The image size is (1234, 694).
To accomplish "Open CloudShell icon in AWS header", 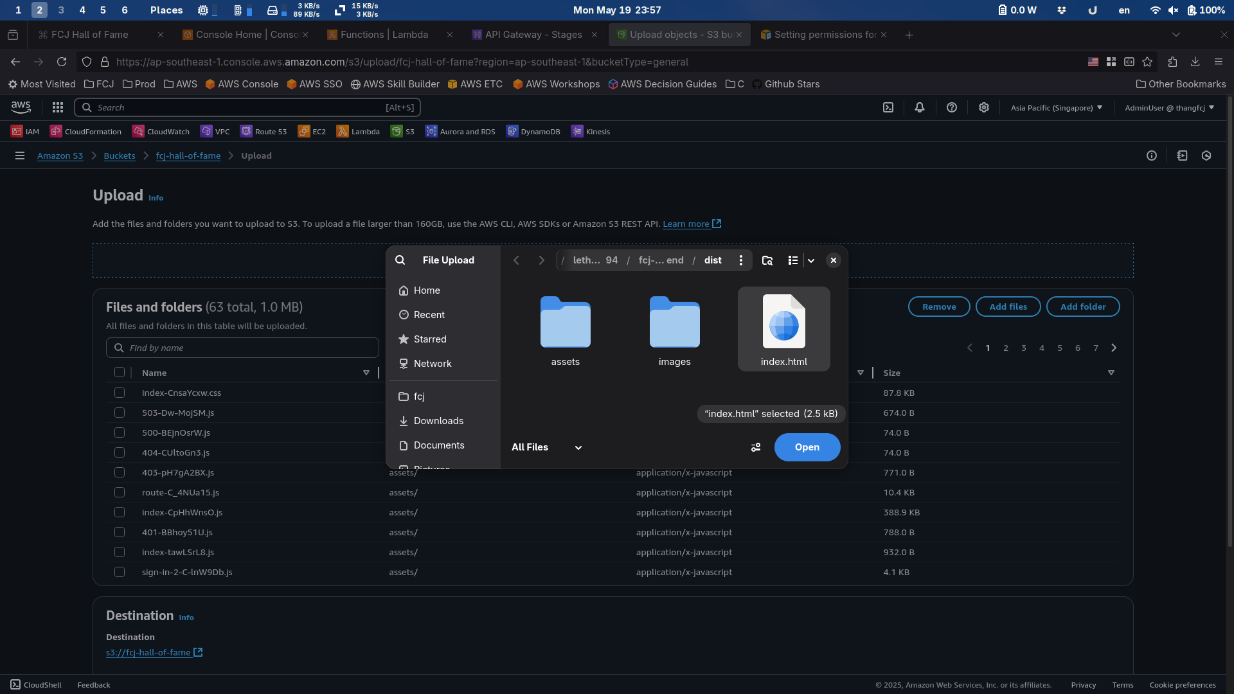I will click(x=888, y=107).
